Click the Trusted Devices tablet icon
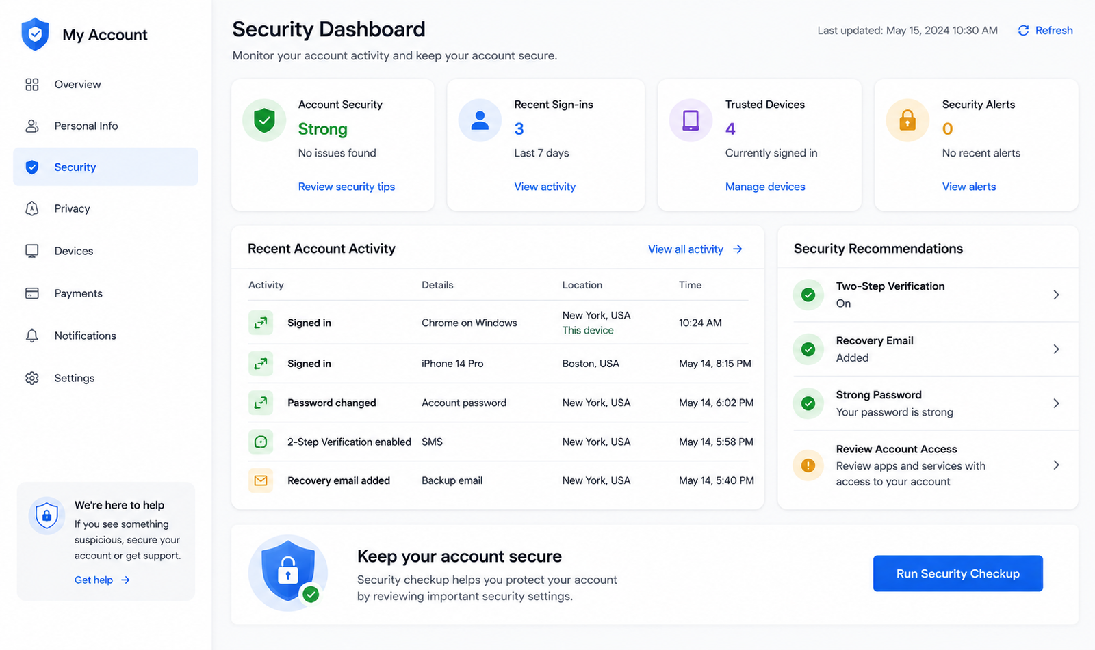 [691, 120]
